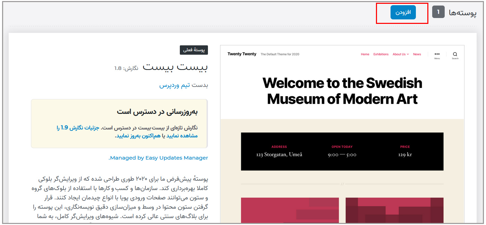Screen dimensions: 486x225
Task: Click the black address and hours banner
Action: click(342, 151)
